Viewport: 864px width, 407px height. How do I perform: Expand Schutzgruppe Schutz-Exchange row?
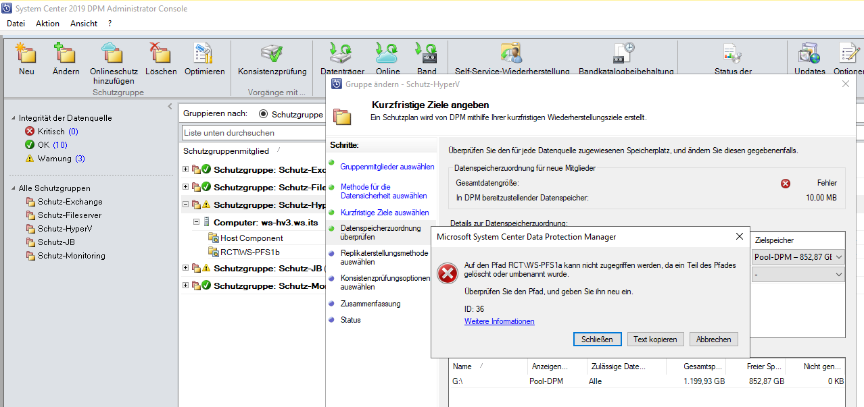[186, 169]
